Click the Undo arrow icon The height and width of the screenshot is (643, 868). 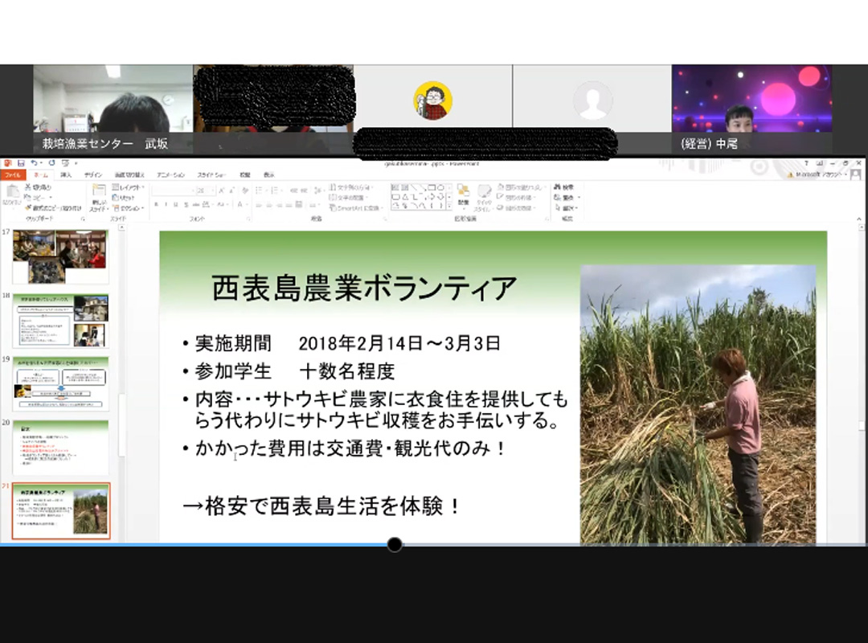click(34, 163)
